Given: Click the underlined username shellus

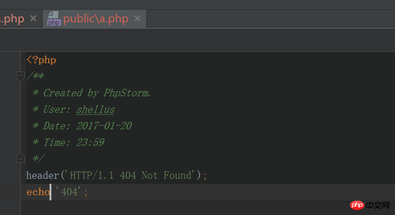Looking at the screenshot, I should (x=95, y=109).
